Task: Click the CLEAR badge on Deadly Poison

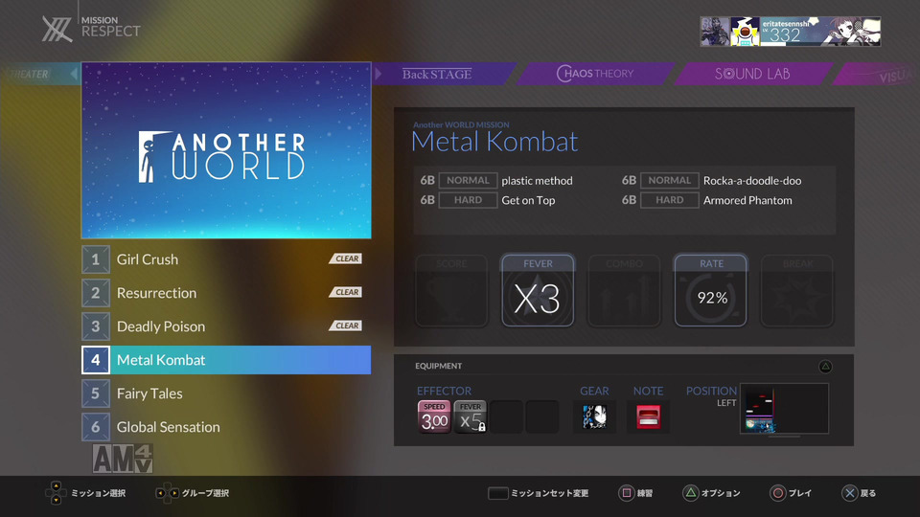Action: pos(346,326)
